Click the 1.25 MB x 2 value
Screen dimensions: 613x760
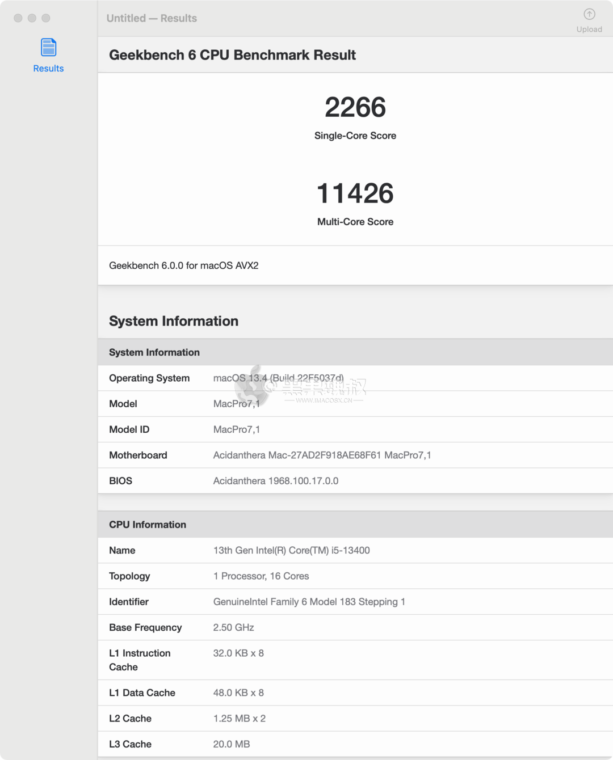[240, 719]
